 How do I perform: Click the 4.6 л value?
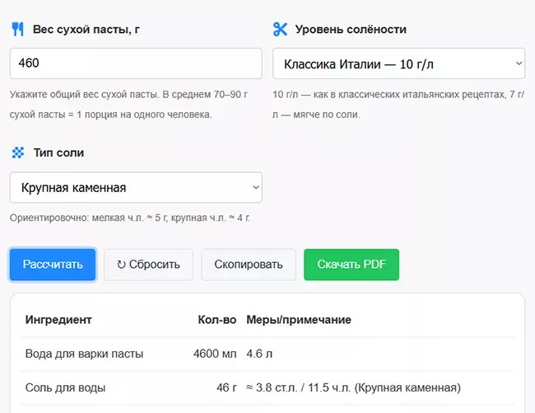click(x=259, y=354)
